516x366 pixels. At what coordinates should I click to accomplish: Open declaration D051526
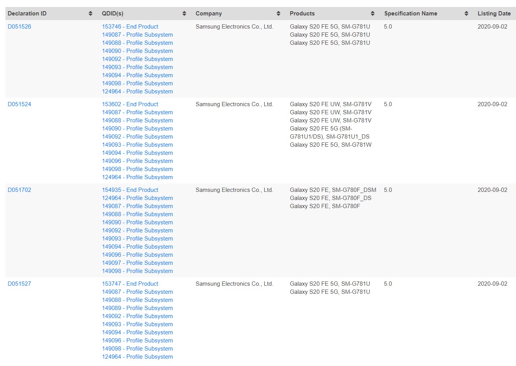point(19,27)
